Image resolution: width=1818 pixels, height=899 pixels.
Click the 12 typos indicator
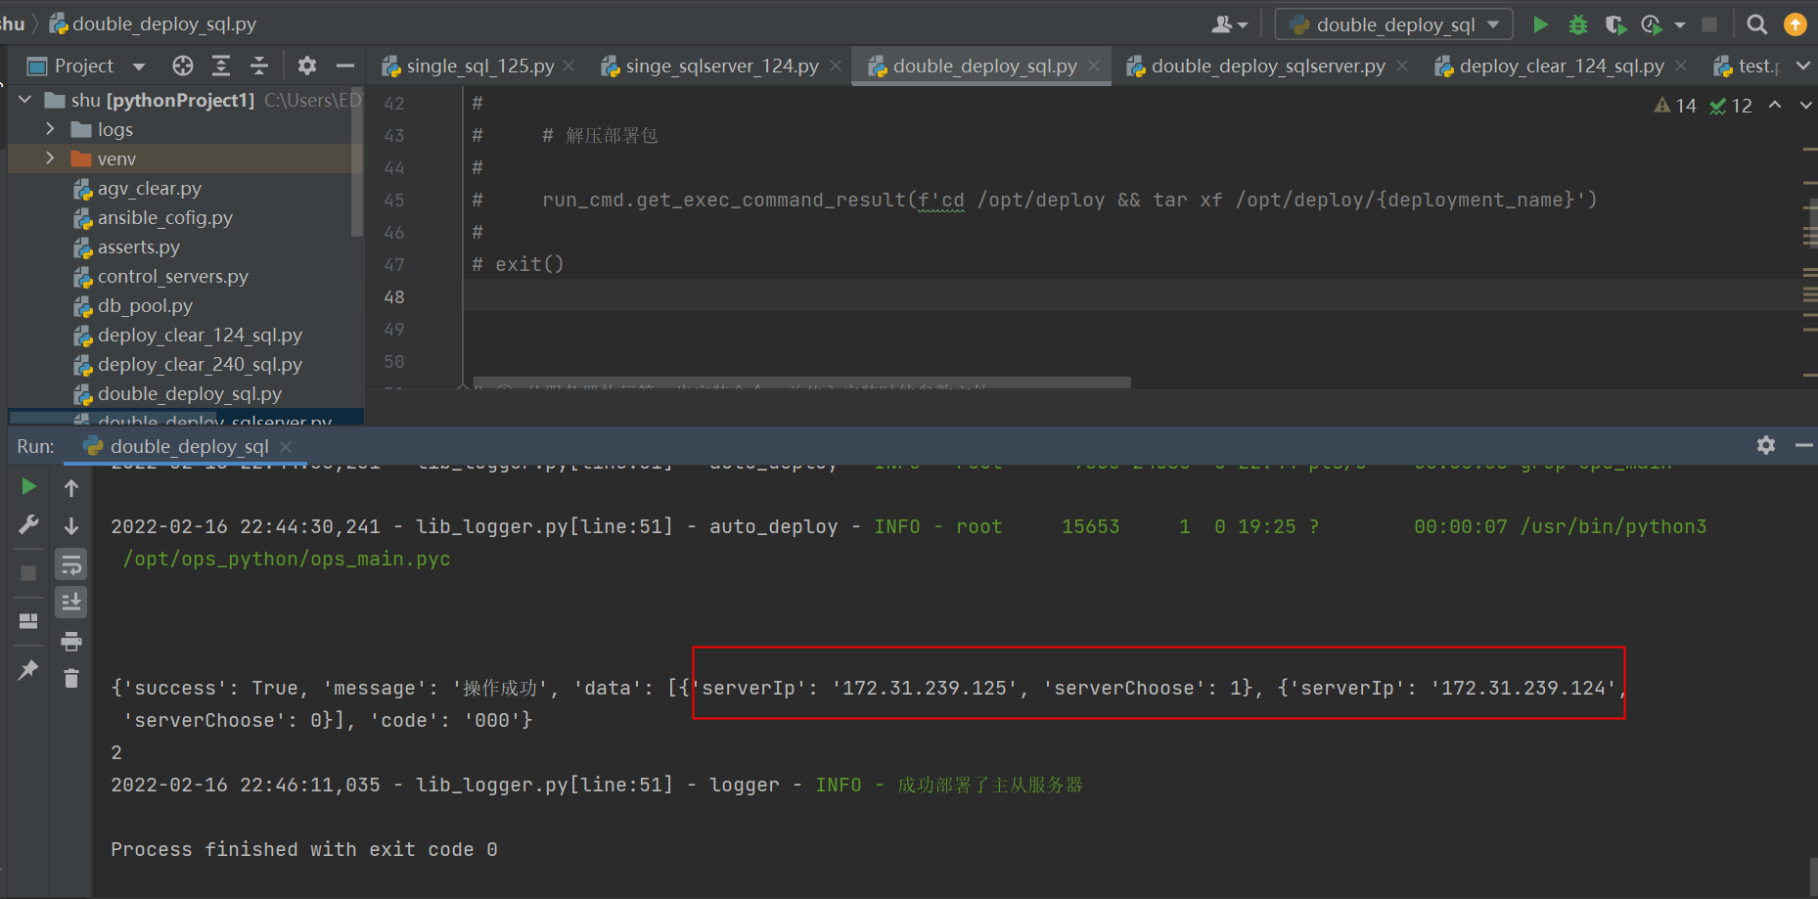[1731, 106]
